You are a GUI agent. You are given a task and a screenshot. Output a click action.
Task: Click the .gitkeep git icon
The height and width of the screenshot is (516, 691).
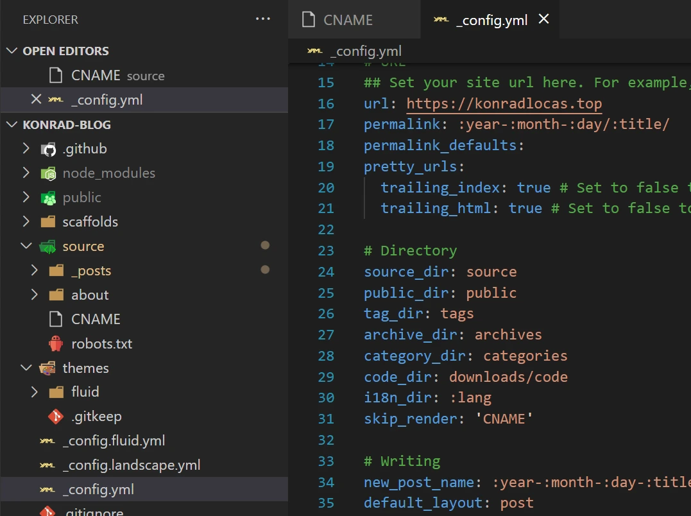click(x=56, y=417)
